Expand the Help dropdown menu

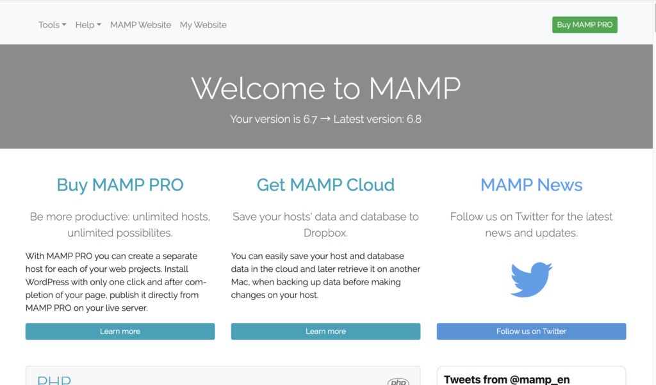point(88,25)
